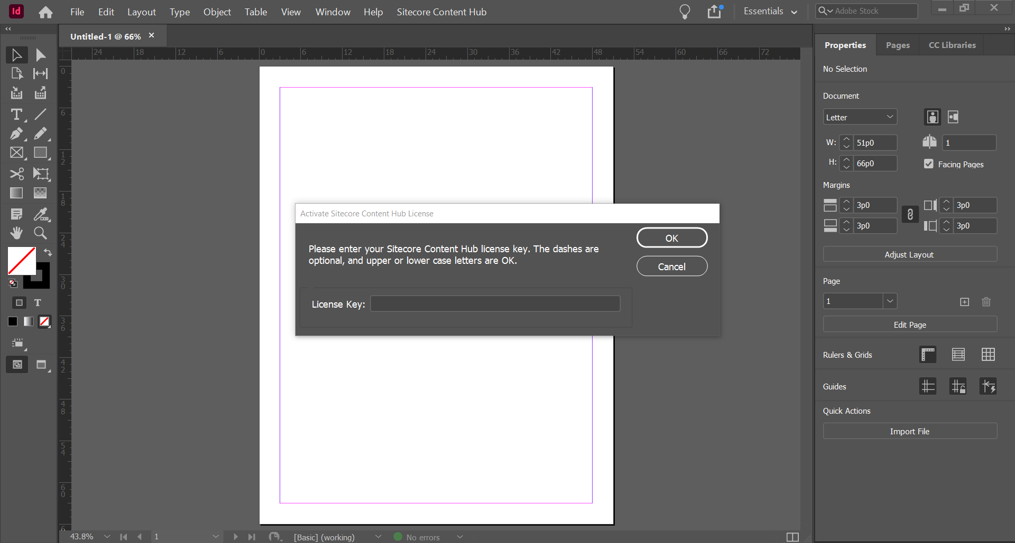Select the Pencil tool

tap(41, 134)
